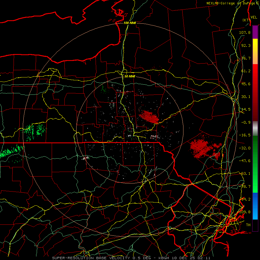Select the -0.9 legend value

click(246, 122)
